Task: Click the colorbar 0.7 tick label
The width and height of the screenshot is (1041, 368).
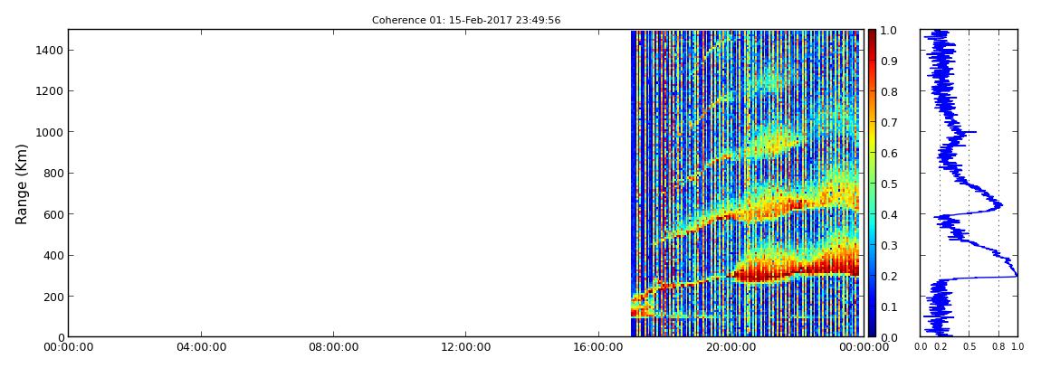Action: pos(888,123)
